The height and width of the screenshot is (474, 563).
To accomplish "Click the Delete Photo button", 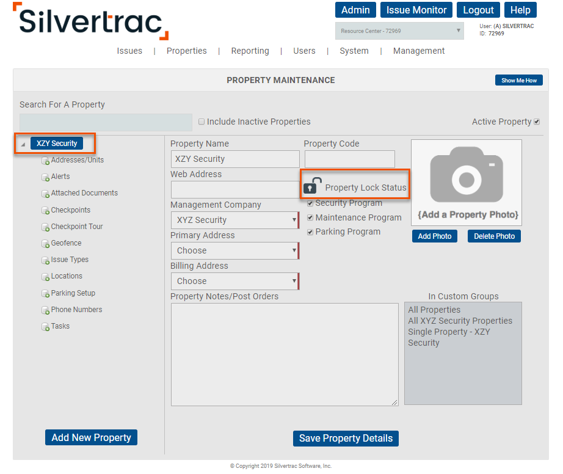I will [x=494, y=236].
